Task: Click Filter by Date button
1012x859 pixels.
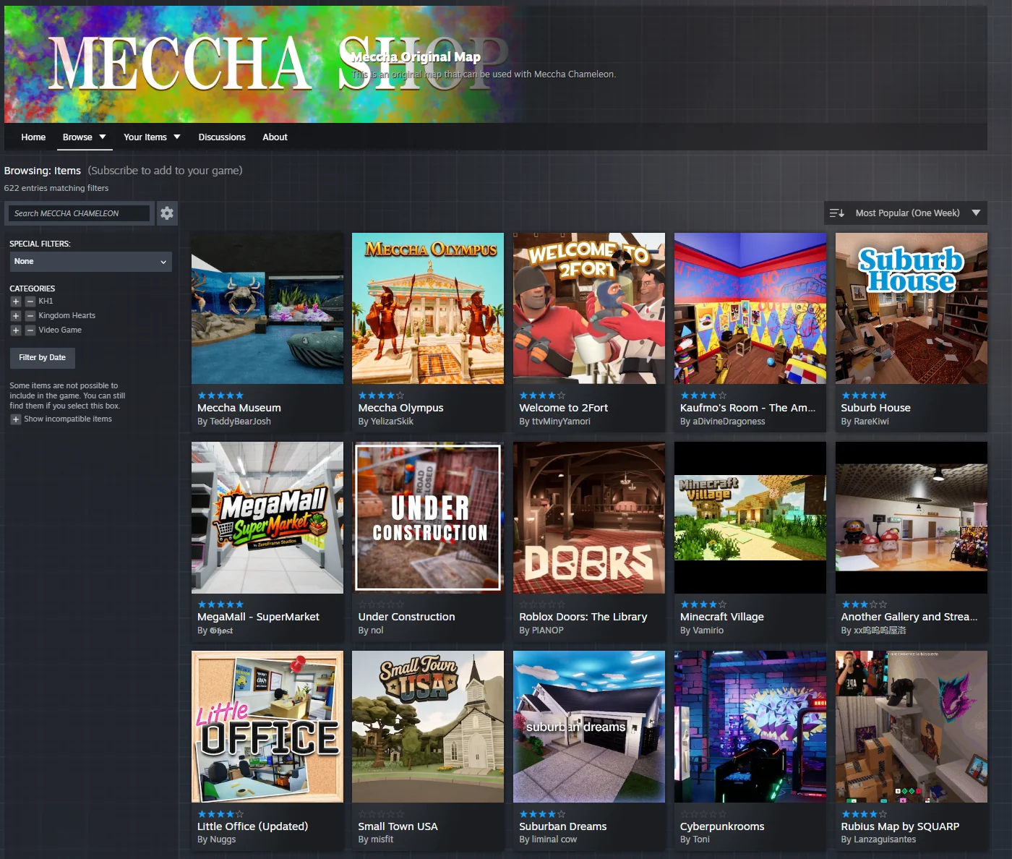Action: tap(42, 358)
